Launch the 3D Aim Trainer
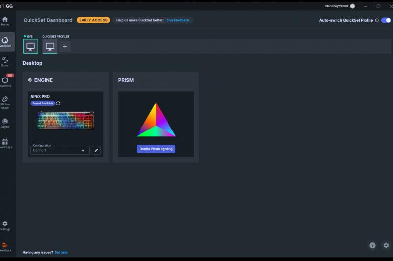 [x=5, y=103]
